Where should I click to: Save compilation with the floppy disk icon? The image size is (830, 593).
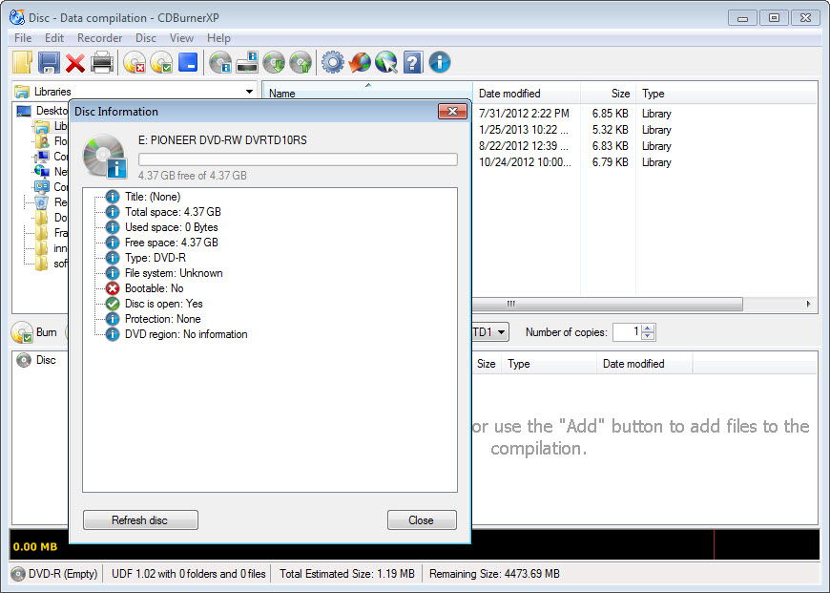pos(49,62)
